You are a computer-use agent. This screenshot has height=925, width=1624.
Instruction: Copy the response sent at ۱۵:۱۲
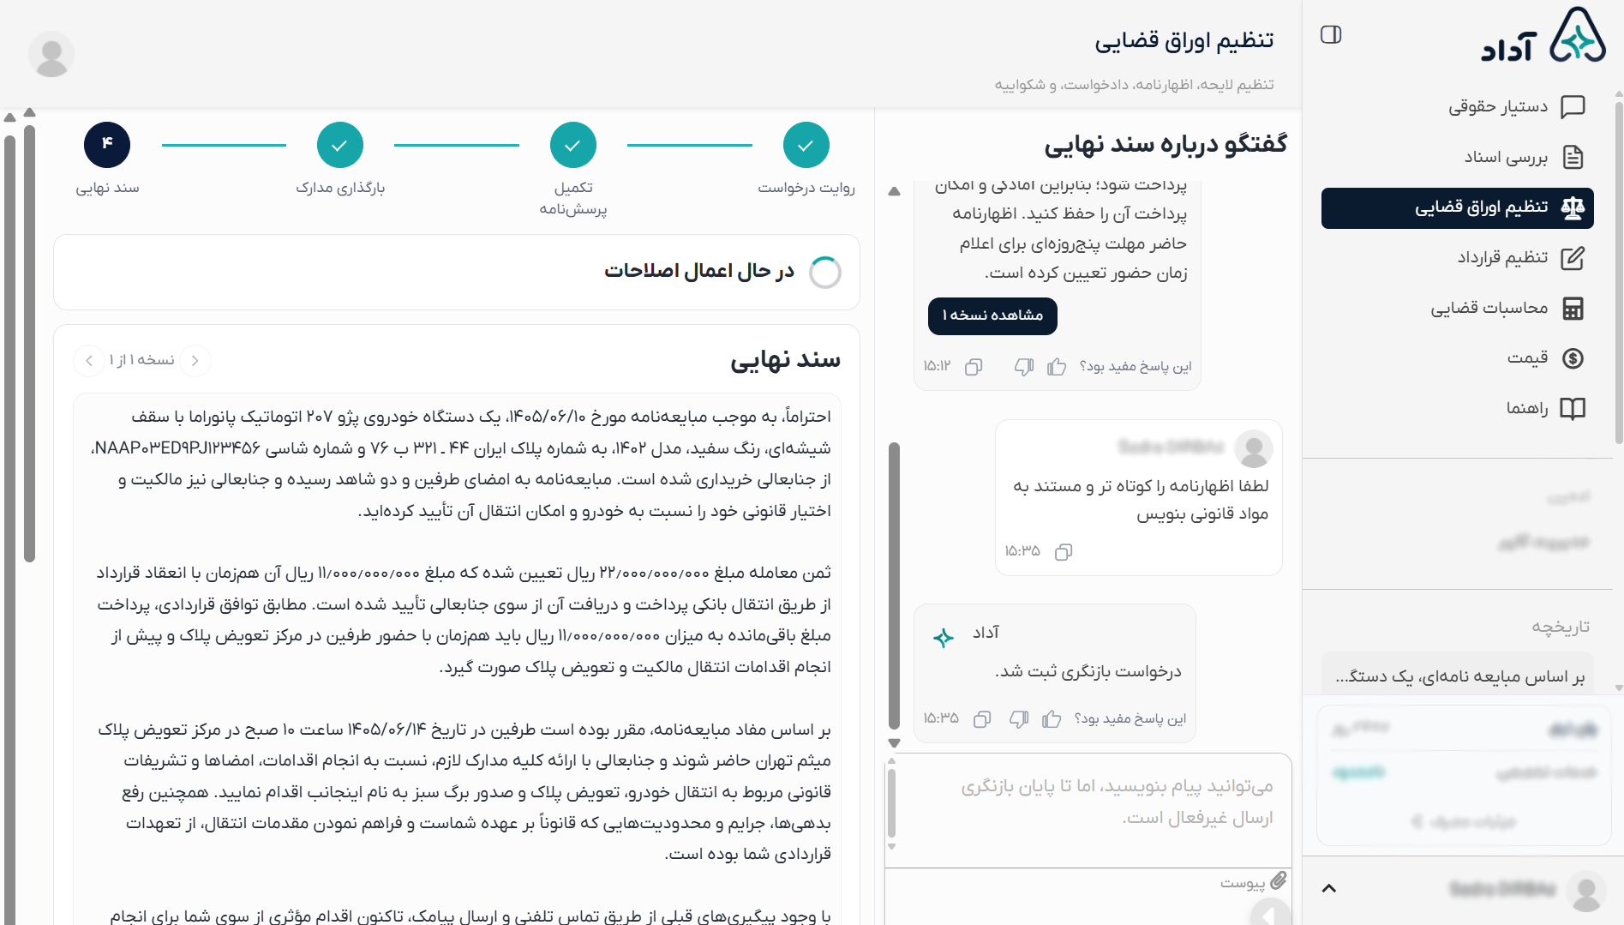pyautogui.click(x=974, y=367)
